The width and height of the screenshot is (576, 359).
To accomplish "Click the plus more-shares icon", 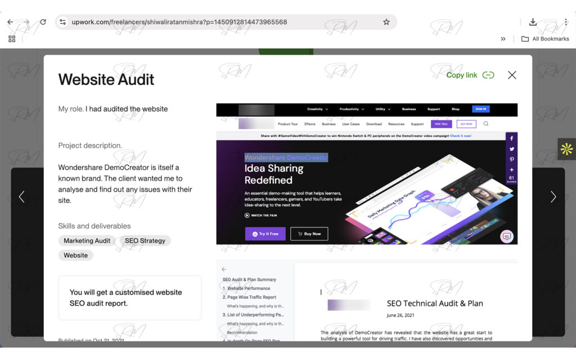I will pyautogui.click(x=511, y=170).
